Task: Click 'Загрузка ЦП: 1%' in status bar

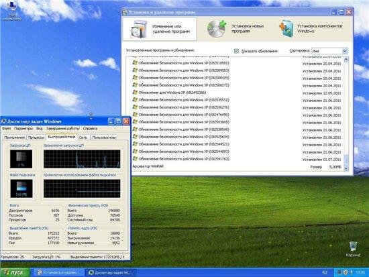Action: [x=46, y=257]
